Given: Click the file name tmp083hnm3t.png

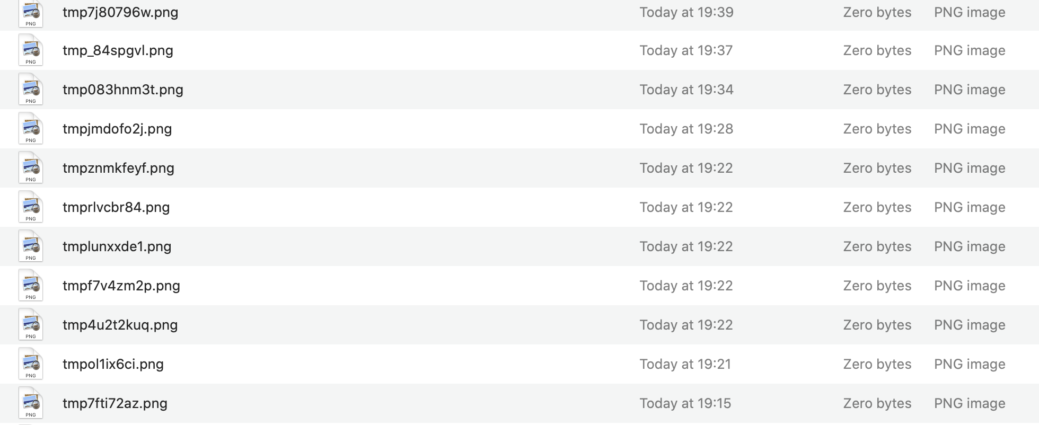Looking at the screenshot, I should [x=123, y=90].
